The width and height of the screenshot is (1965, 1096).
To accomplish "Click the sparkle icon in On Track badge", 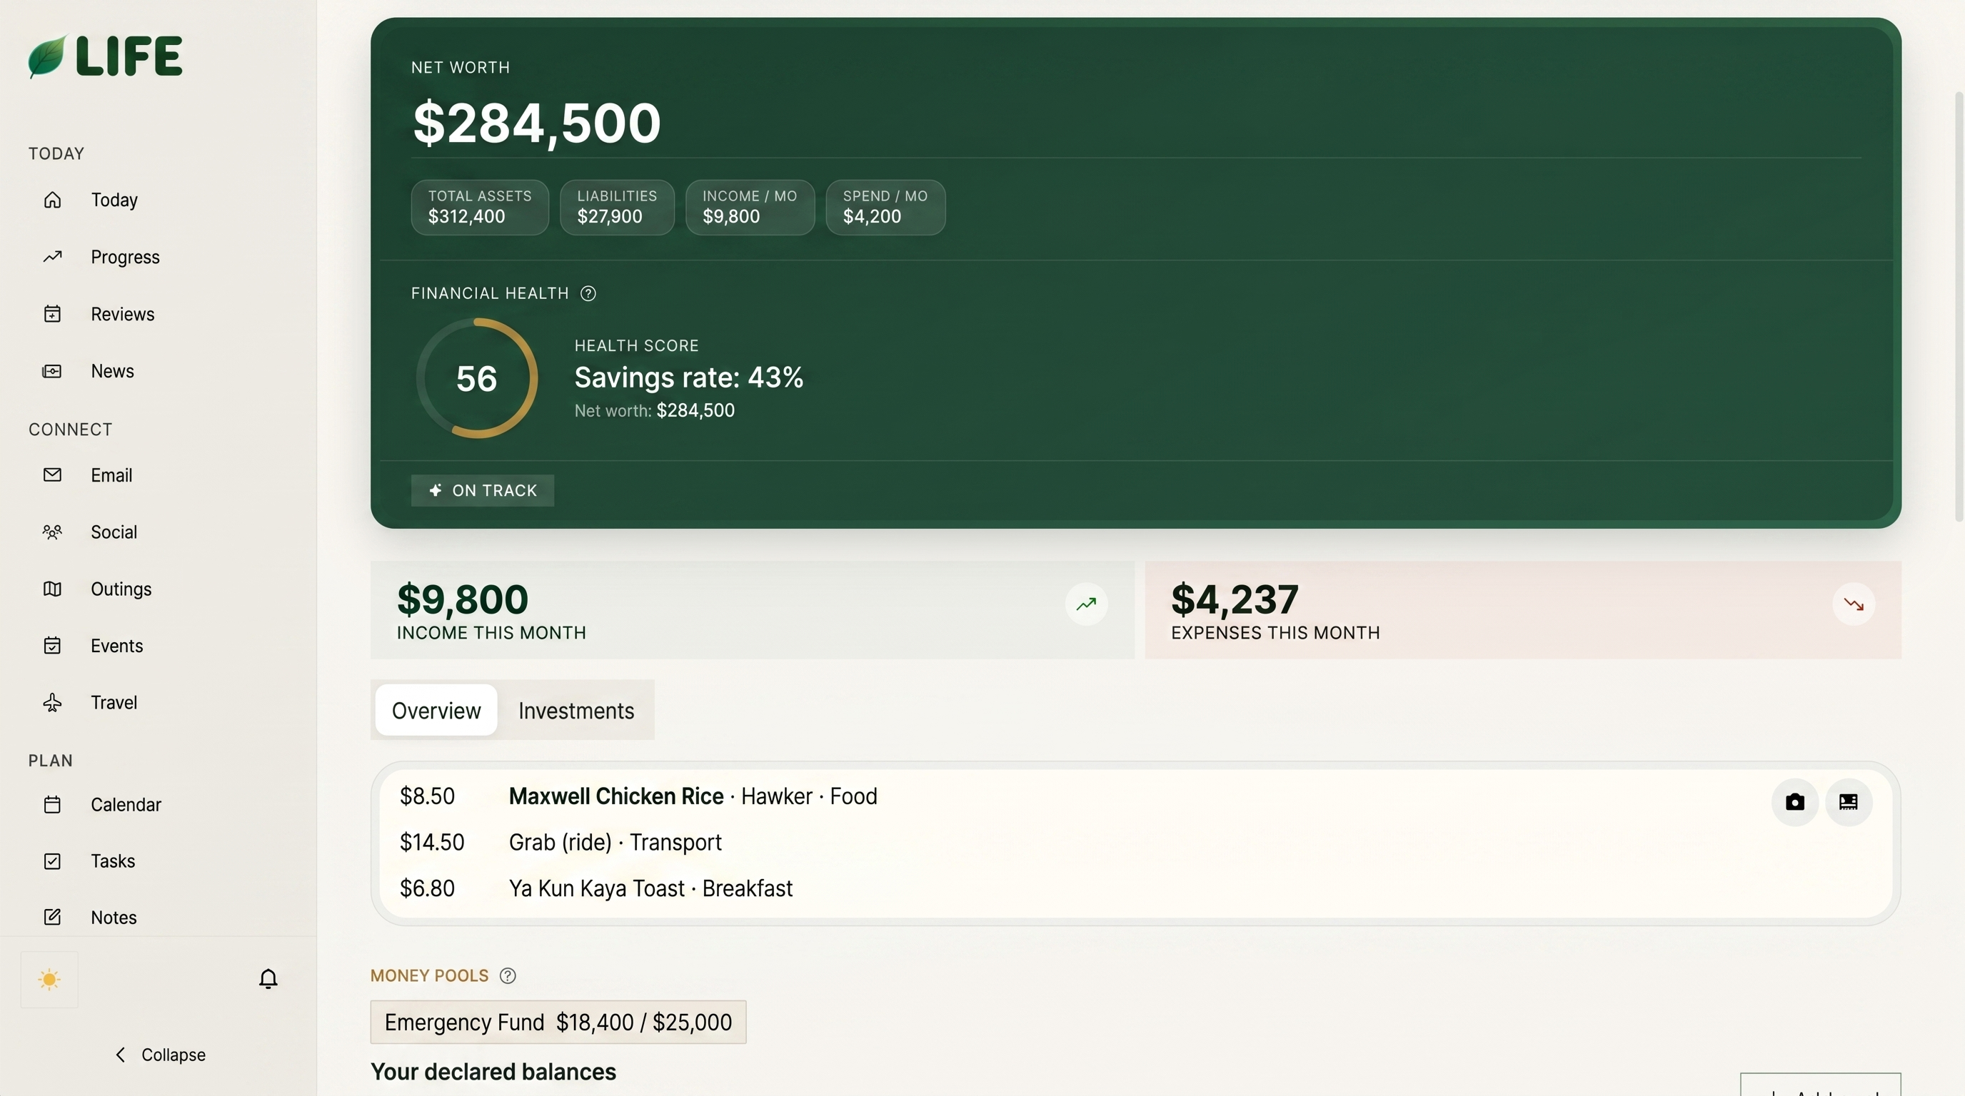I will pos(435,490).
